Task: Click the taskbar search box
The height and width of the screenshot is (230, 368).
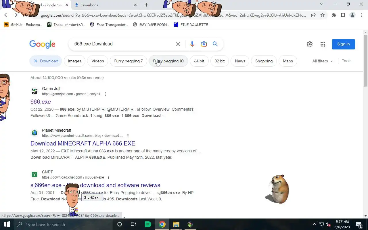Action: [x=63, y=224]
